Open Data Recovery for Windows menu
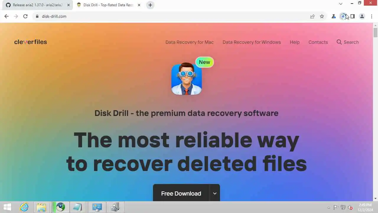Image resolution: width=378 pixels, height=213 pixels. tap(252, 42)
